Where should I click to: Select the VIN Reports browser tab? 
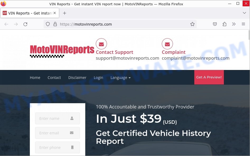[x=30, y=13]
